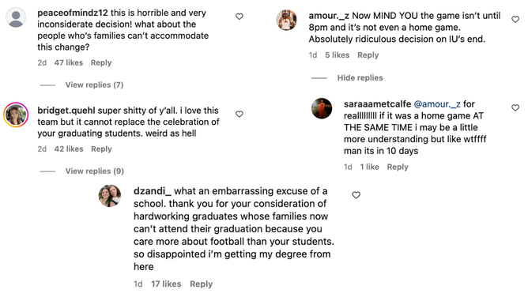Open amour._z's profile picture
The image size is (528, 297).
coord(287,20)
